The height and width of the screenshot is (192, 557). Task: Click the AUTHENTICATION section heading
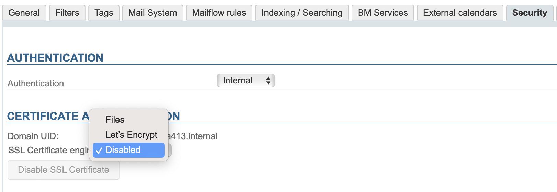[x=55, y=58]
